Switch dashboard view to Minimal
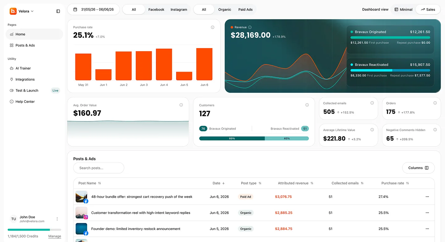 coord(403,10)
